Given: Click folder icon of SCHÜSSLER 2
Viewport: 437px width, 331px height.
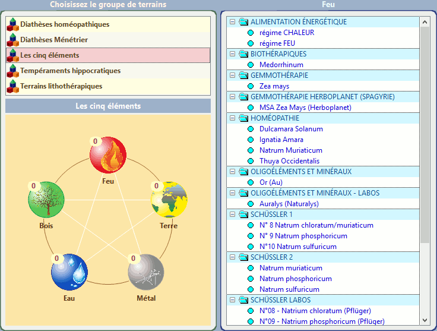Looking at the screenshot, I should coord(243,257).
